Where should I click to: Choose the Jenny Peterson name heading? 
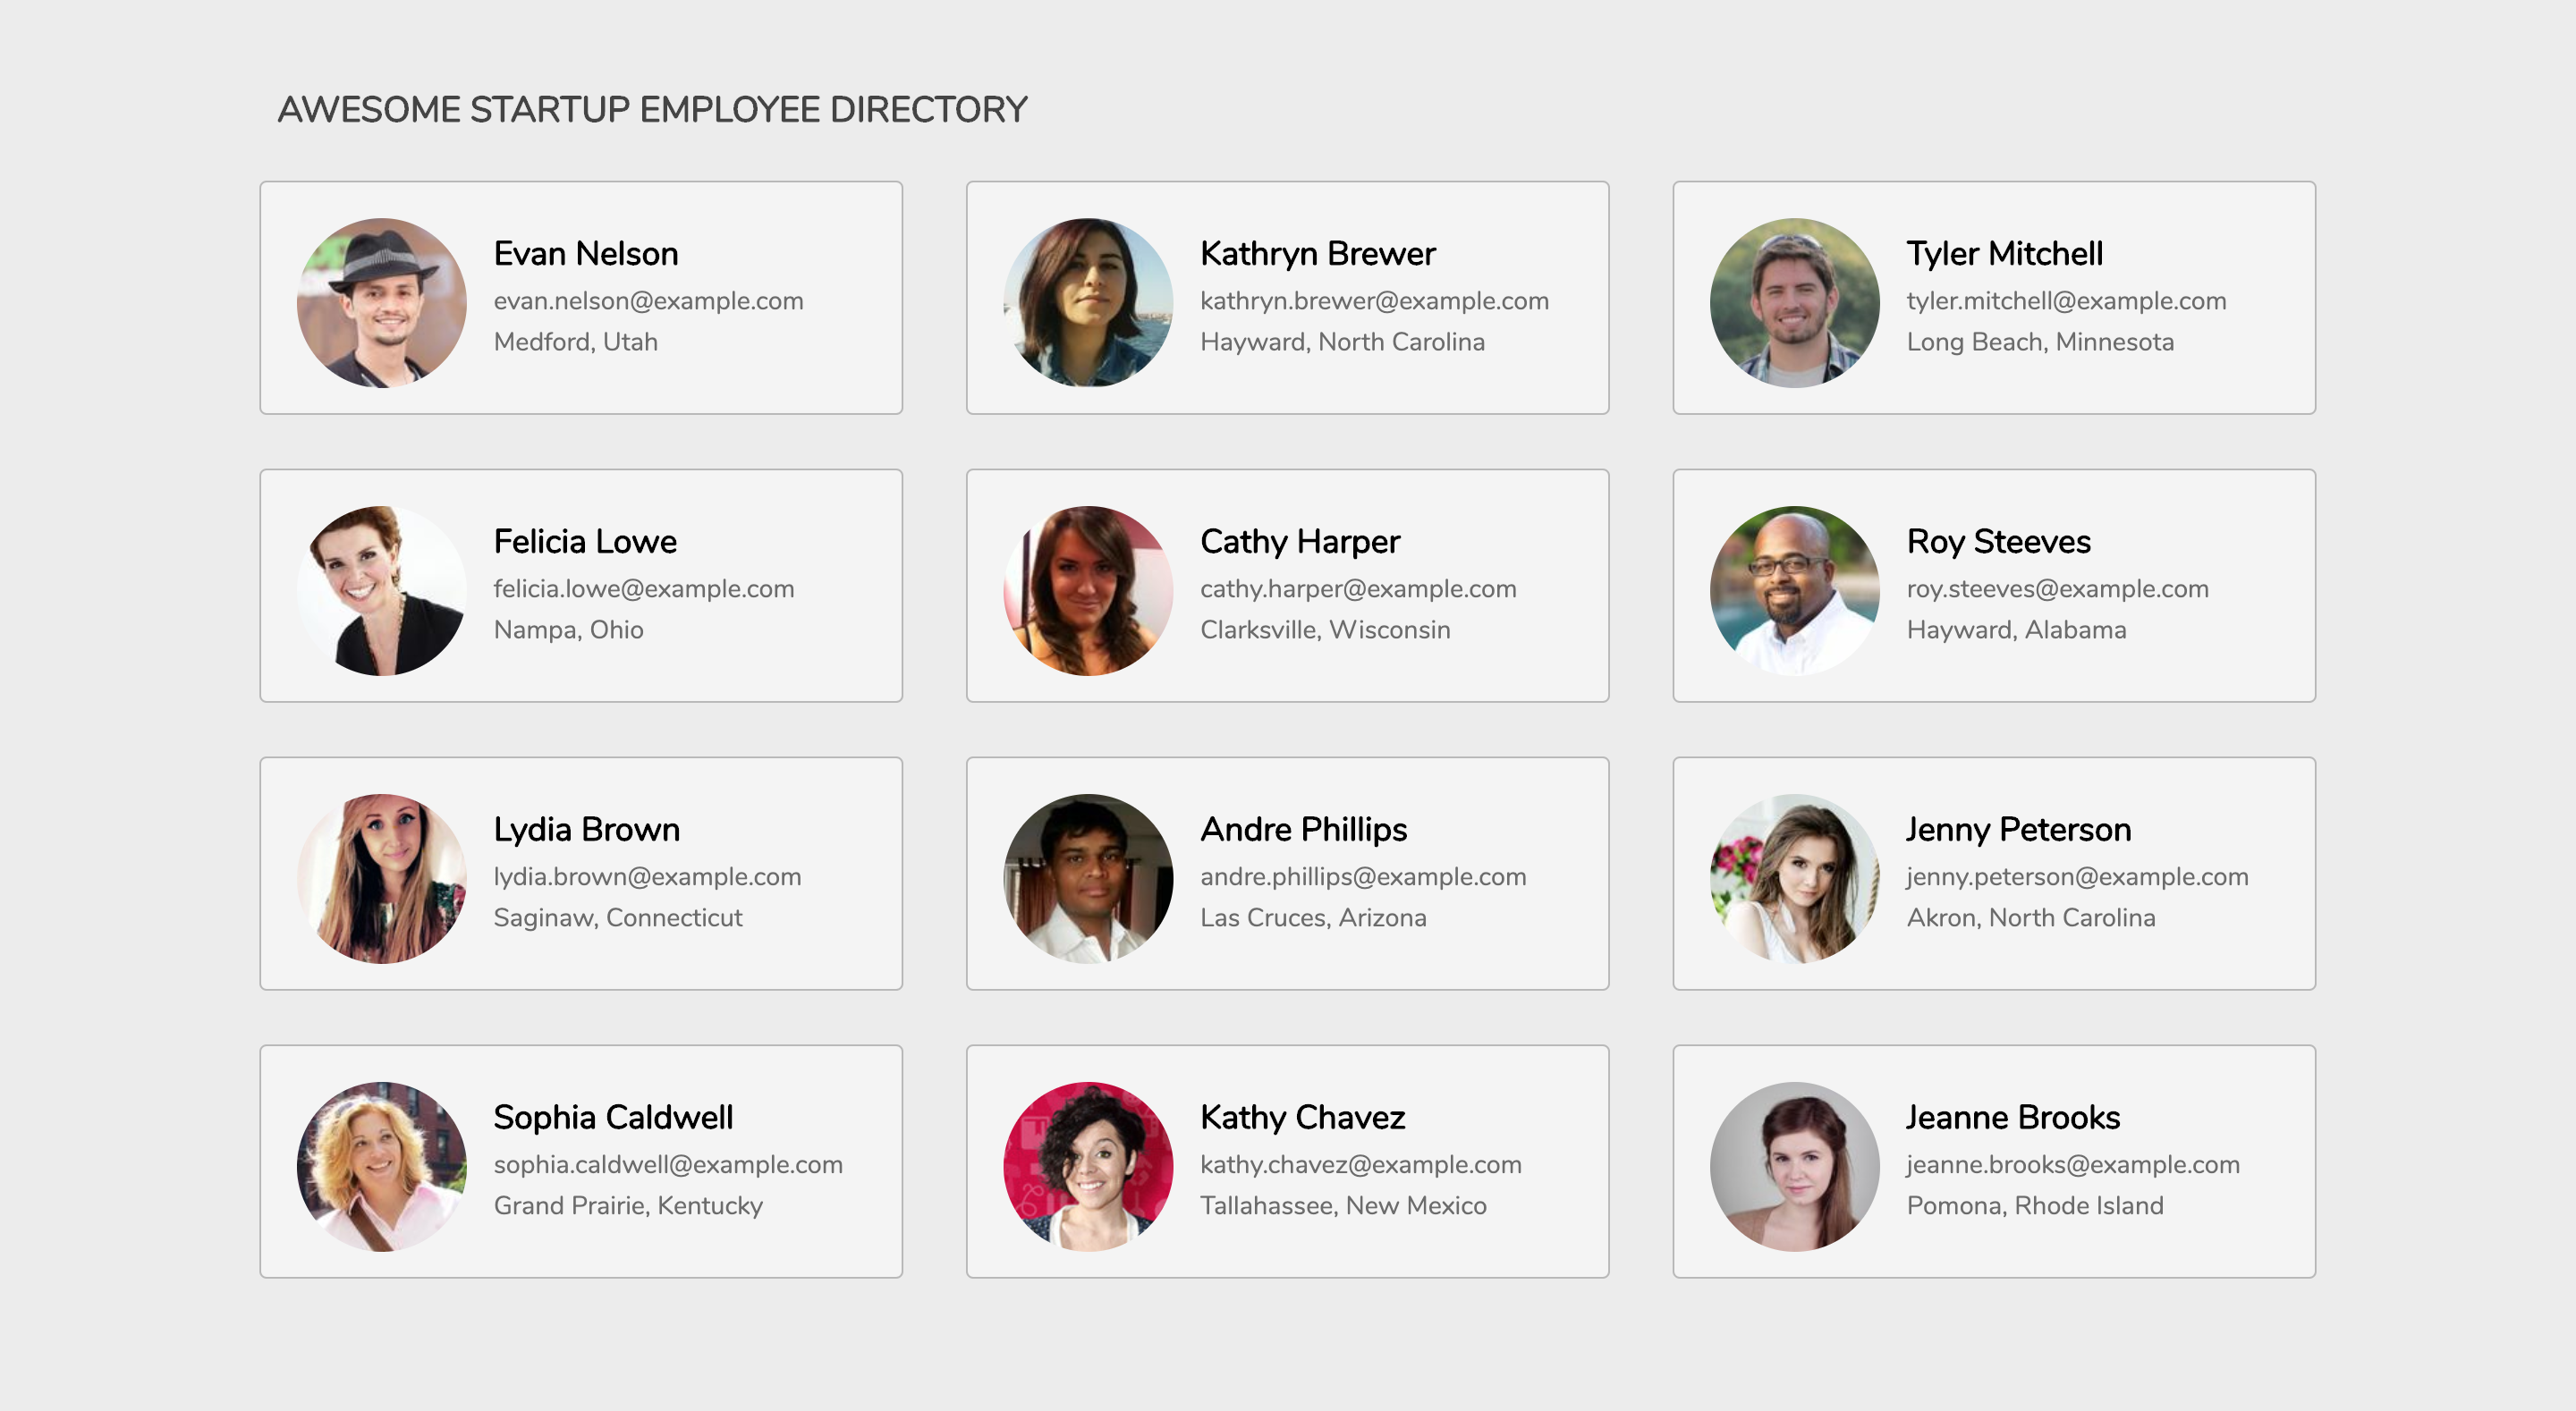tap(2019, 830)
